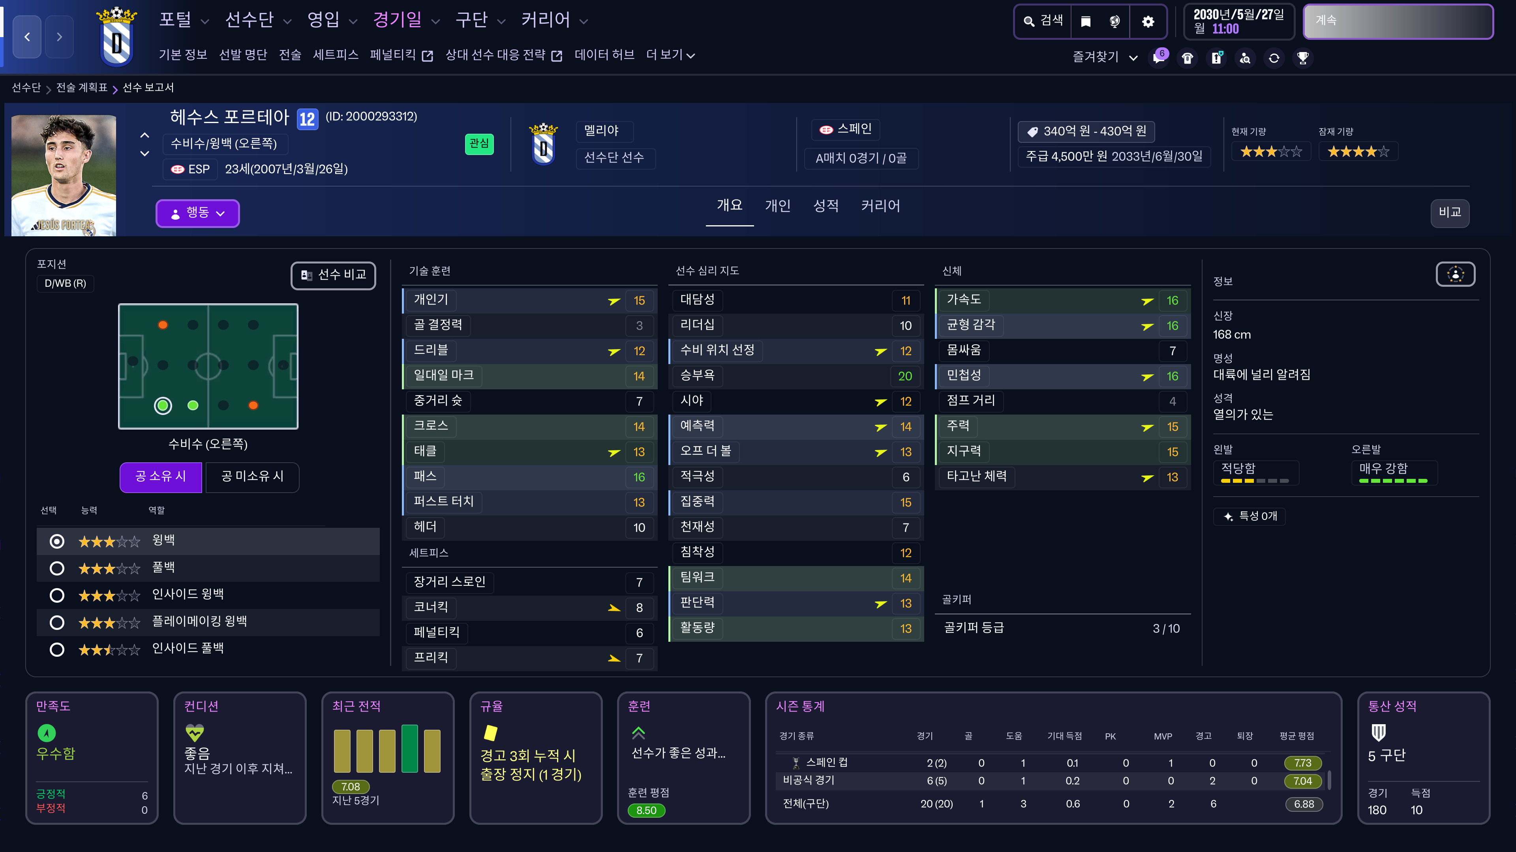Image resolution: width=1516 pixels, height=852 pixels.
Task: Open scouting person-search icon
Action: click(1245, 58)
